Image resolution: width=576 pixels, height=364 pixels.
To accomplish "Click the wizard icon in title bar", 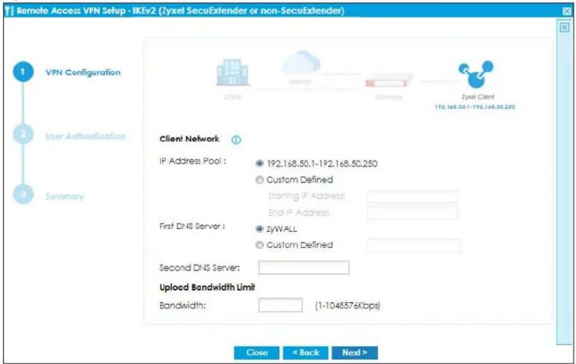I will (x=9, y=10).
